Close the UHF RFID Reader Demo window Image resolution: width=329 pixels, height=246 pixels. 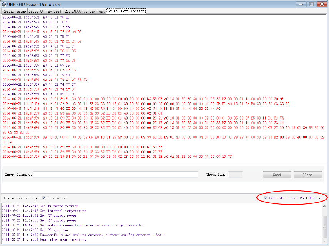click(x=322, y=4)
